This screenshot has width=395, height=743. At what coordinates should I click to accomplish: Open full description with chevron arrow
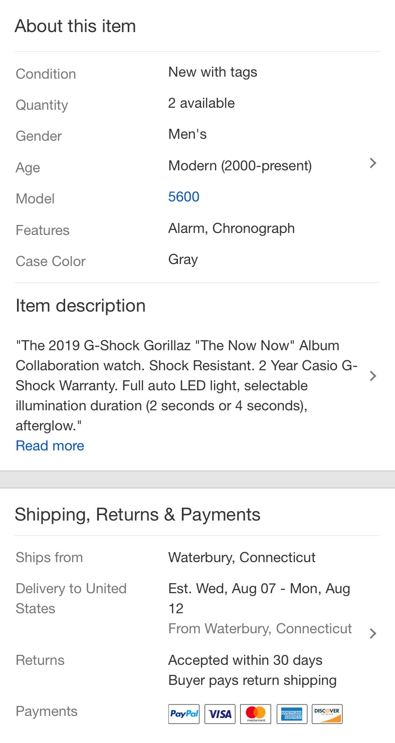[372, 376]
